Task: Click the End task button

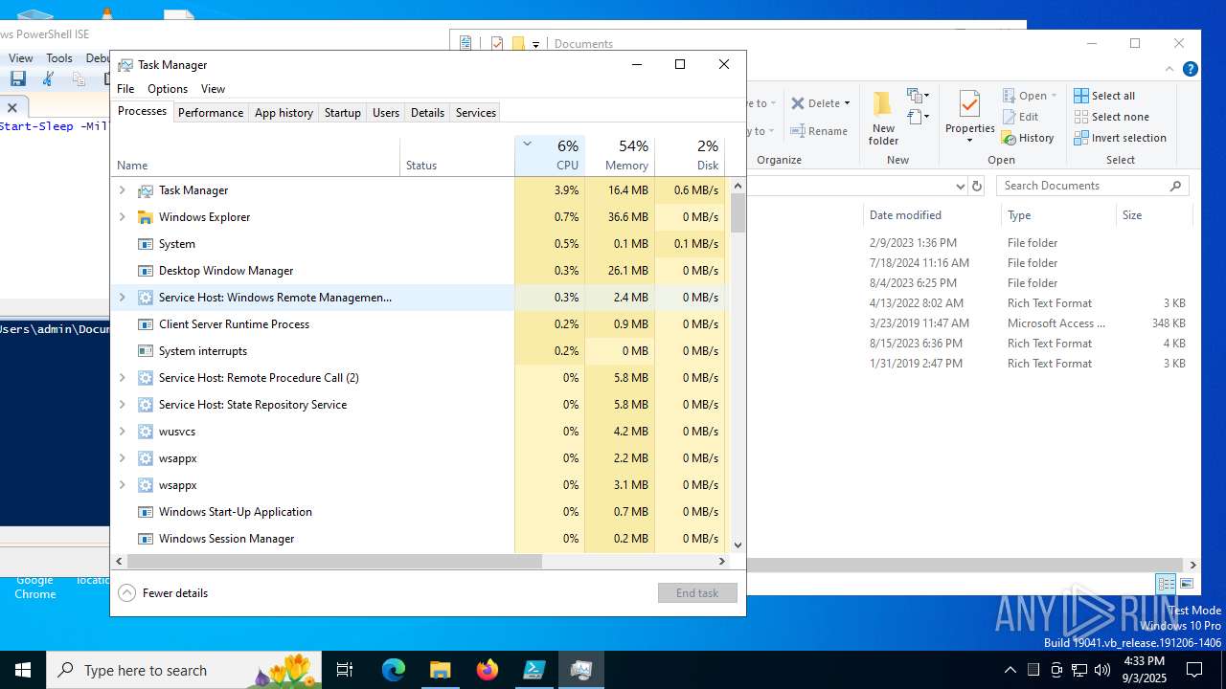Action: [x=697, y=593]
